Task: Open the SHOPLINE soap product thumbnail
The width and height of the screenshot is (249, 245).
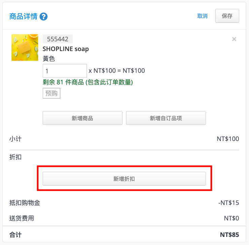Action: [x=25, y=47]
